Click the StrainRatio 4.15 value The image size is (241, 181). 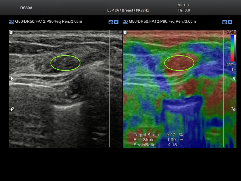(x=155, y=145)
